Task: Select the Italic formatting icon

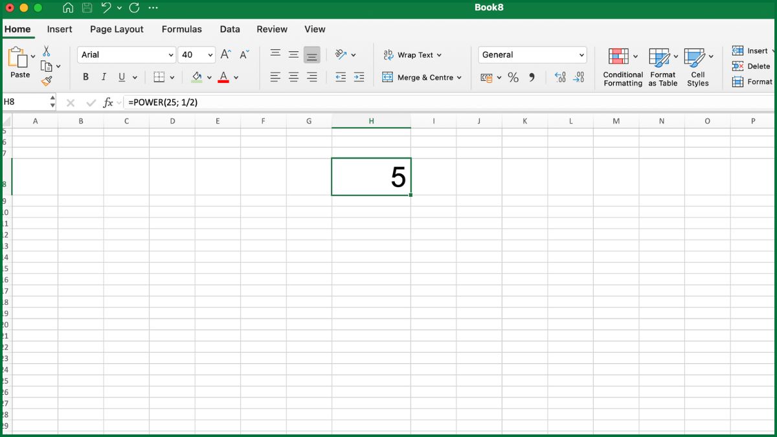Action: (104, 76)
